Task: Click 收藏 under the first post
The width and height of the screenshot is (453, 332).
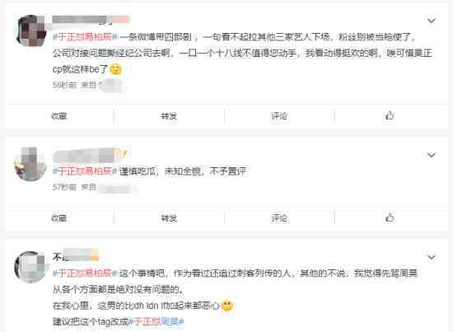Action: point(59,116)
